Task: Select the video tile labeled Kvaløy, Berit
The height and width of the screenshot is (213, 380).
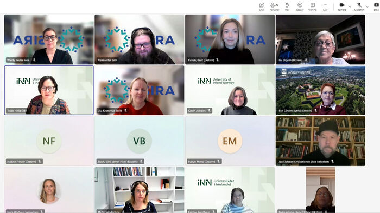Action: [x=230, y=39]
